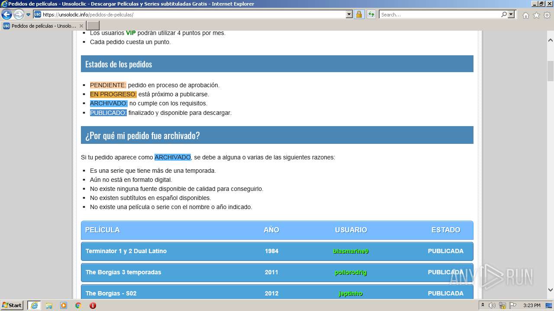Click the Internet Explorer logo in title bar
554x311 pixels.
[x=4, y=4]
